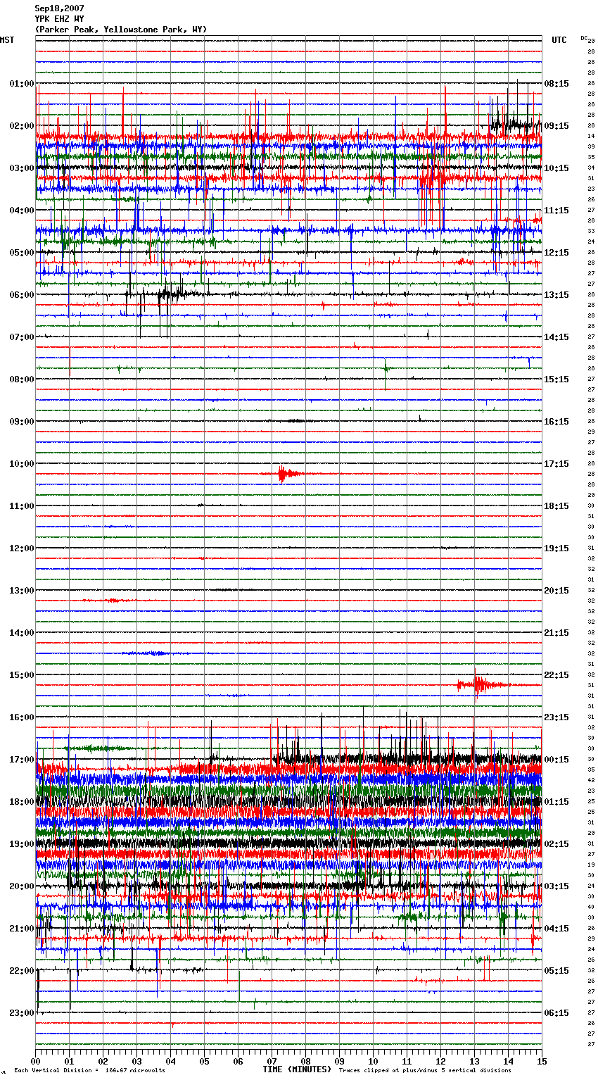Image resolution: width=598 pixels, height=1080 pixels.
Task: Select the 08:00 MST time label
Action: click(22, 379)
